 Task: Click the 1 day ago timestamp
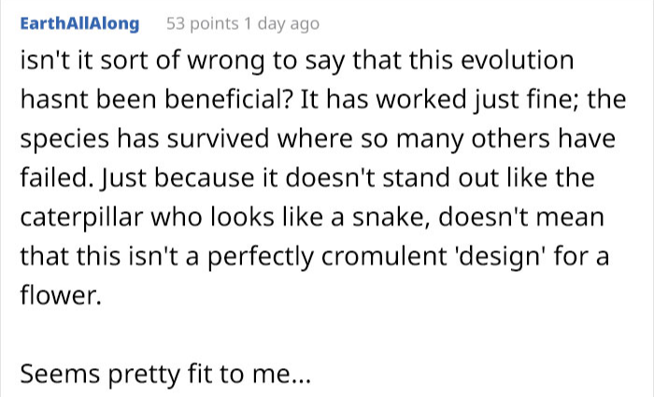pos(283,22)
